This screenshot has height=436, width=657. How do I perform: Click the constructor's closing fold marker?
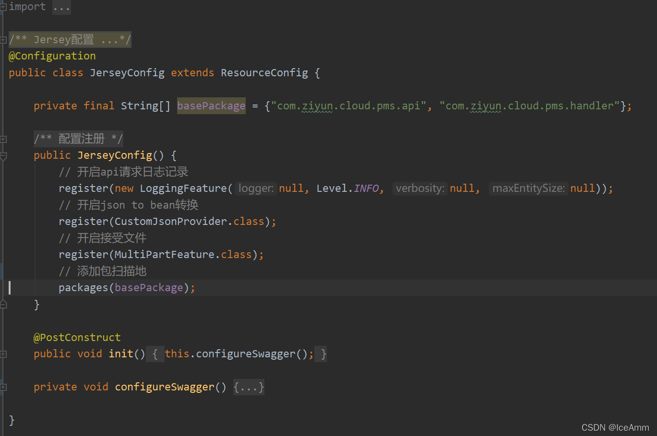coord(3,304)
